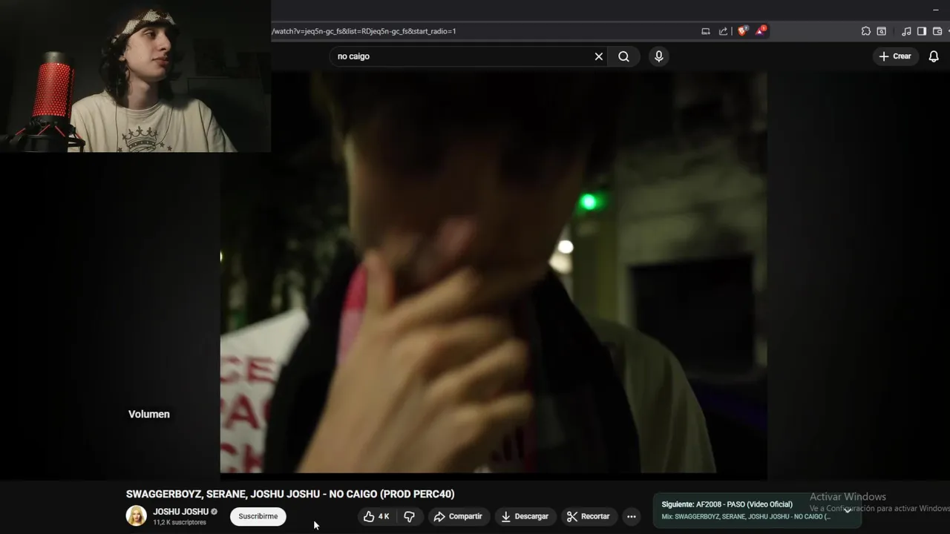Click the dislike thumbs-down button
This screenshot has height=534, width=950.
coord(409,516)
